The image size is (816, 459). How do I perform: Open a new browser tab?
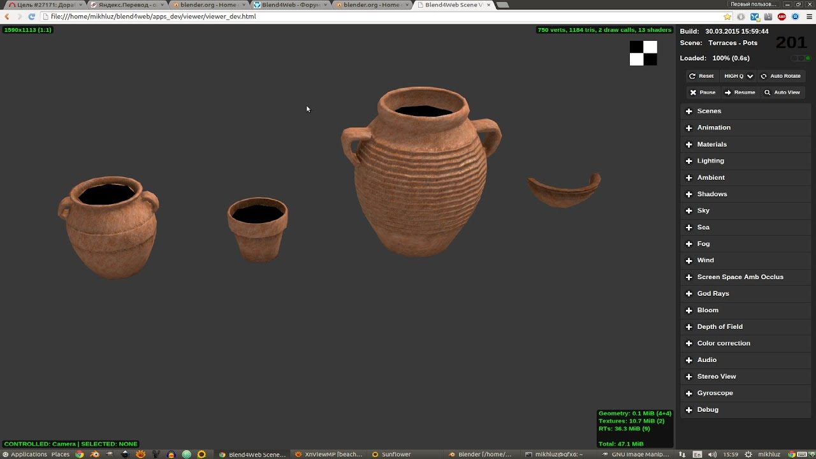[503, 5]
